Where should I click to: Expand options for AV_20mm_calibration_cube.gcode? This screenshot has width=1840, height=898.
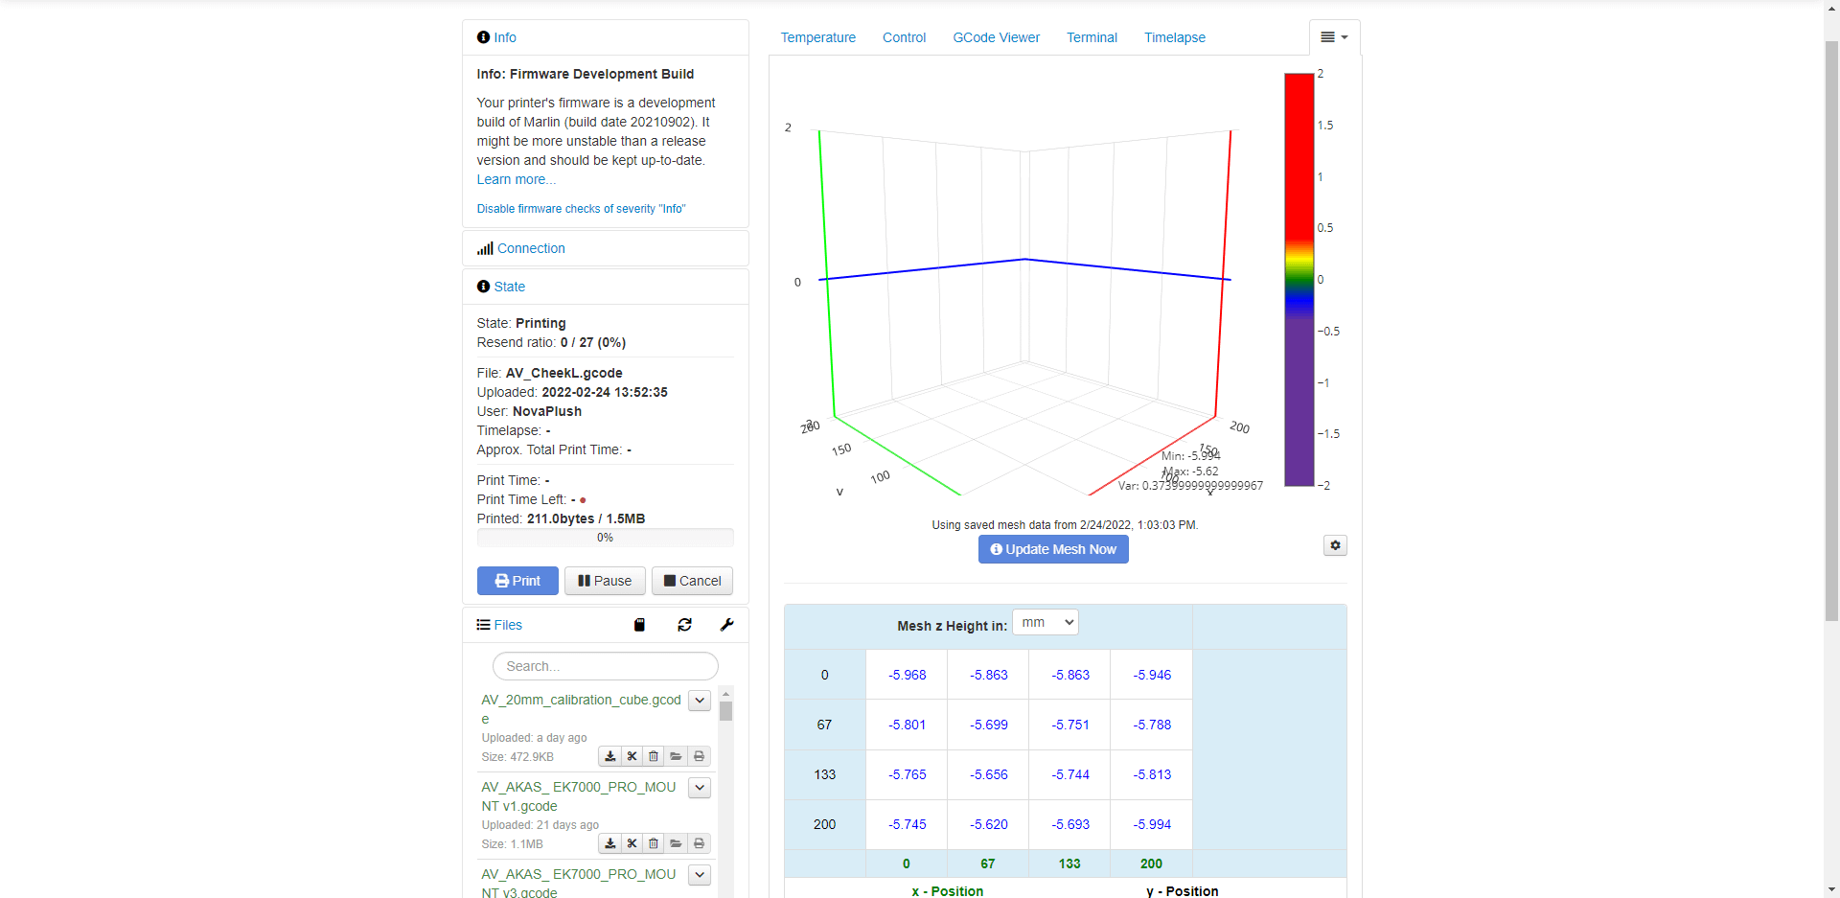[x=700, y=701]
